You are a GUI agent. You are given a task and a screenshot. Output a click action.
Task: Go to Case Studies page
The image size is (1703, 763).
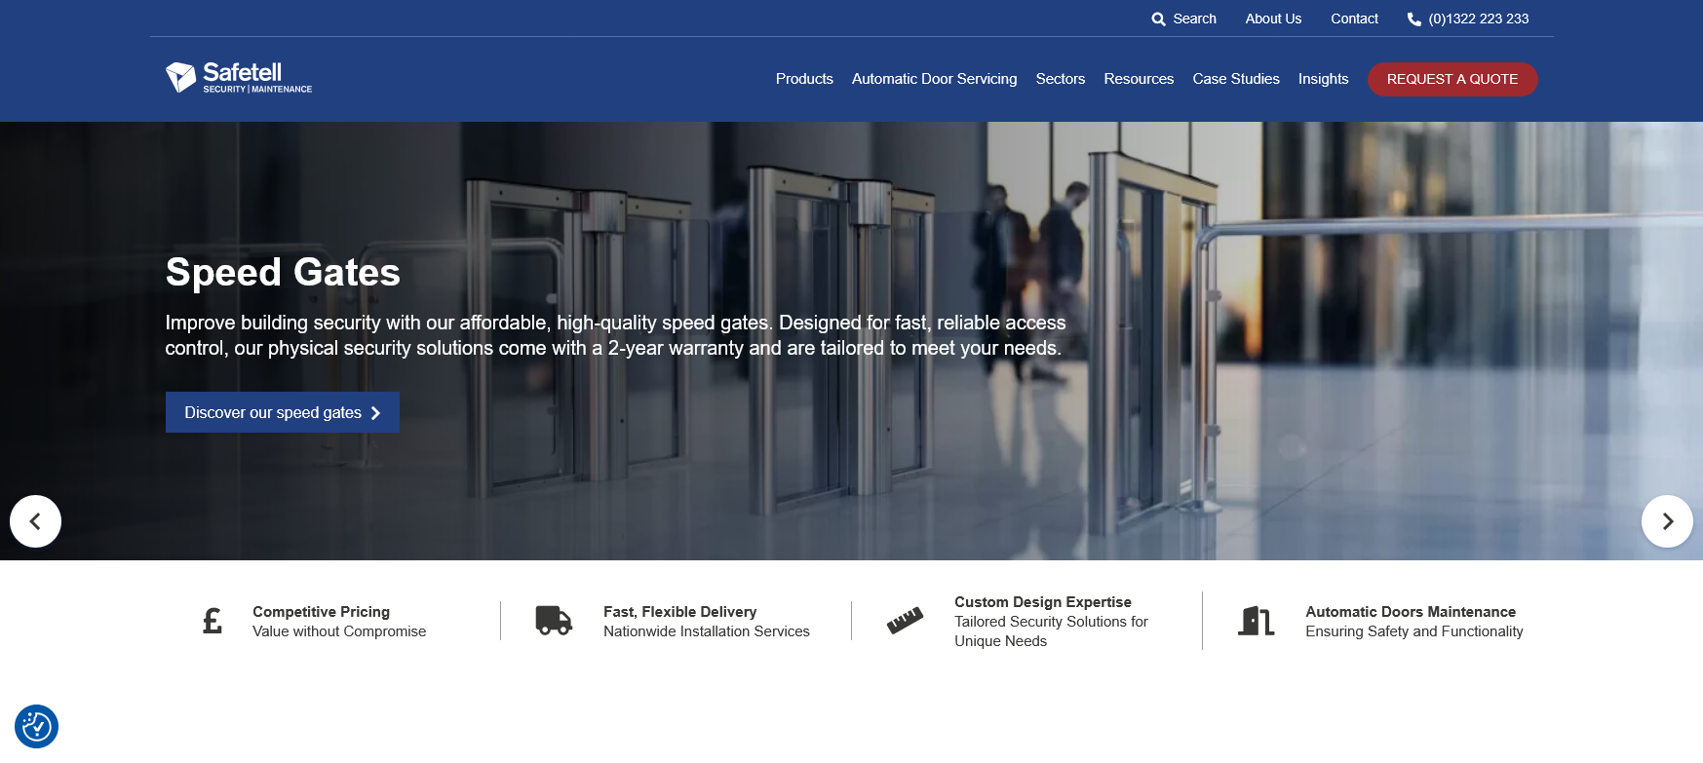1236,79
